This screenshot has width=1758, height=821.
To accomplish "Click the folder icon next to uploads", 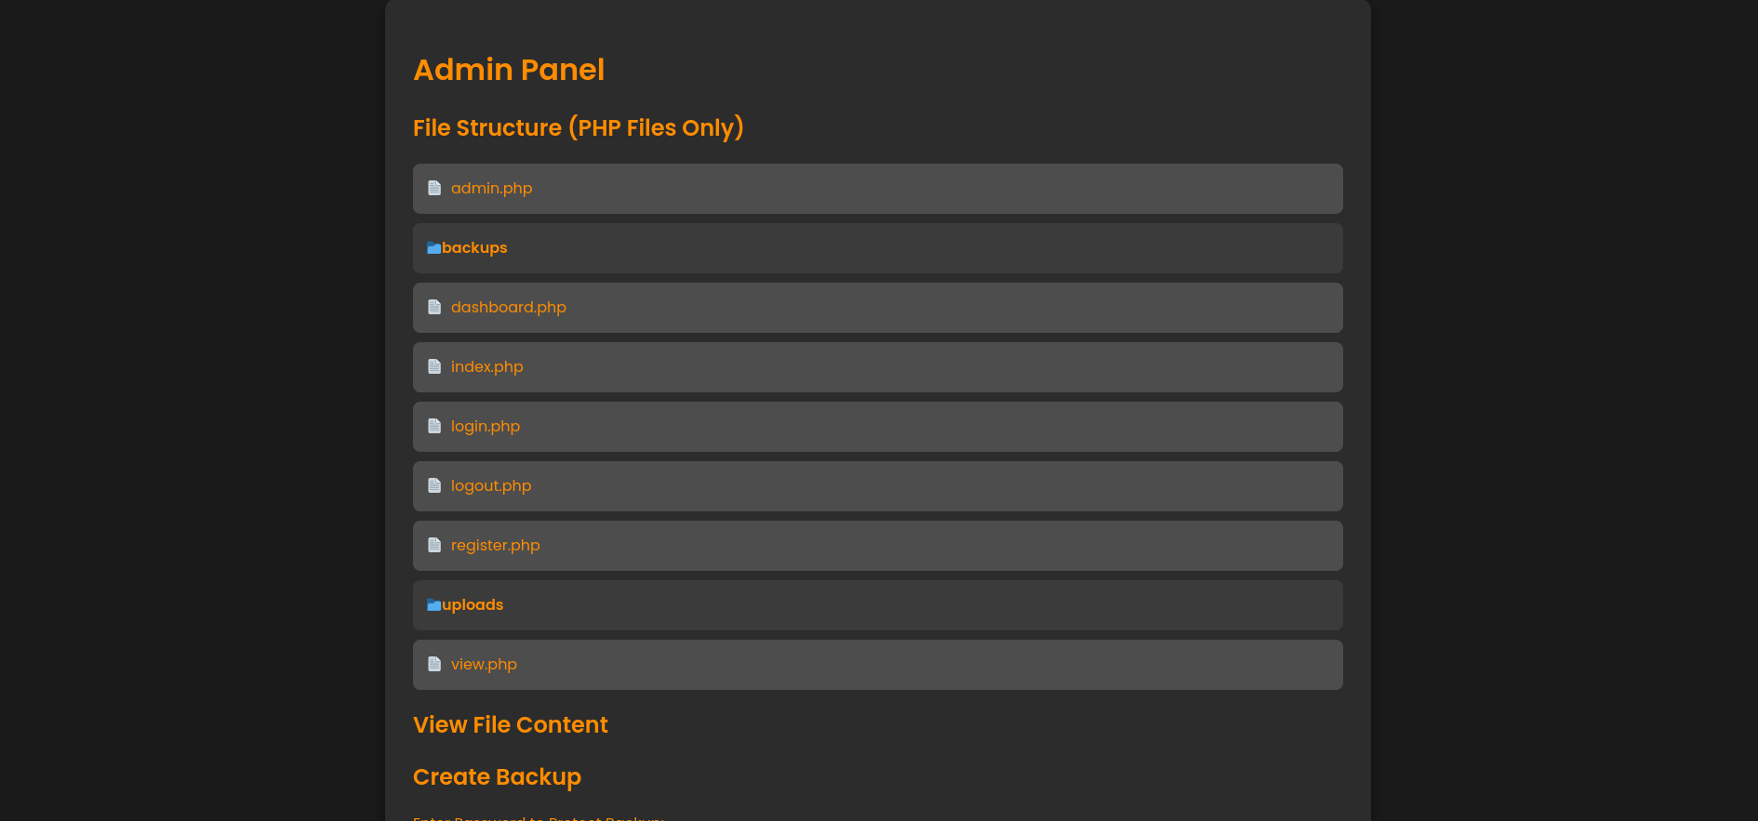I will tap(433, 605).
